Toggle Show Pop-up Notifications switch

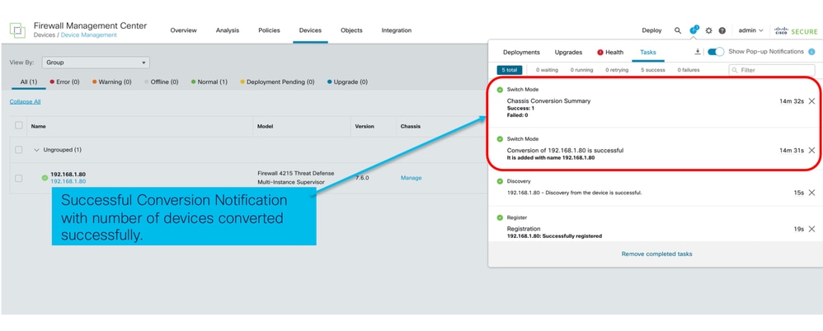[x=716, y=52]
